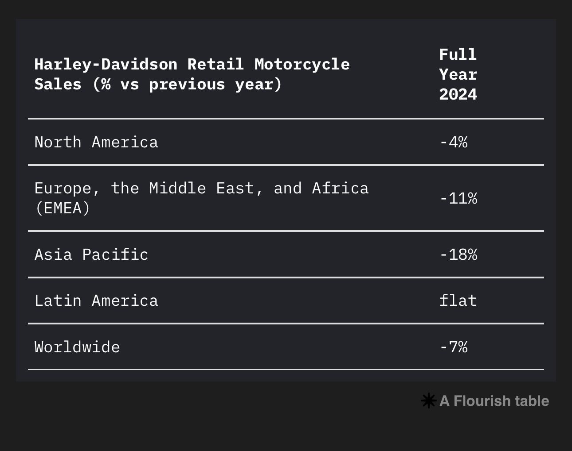Image resolution: width=572 pixels, height=451 pixels.
Task: Click the -7% Worldwide value
Action: click(x=453, y=347)
